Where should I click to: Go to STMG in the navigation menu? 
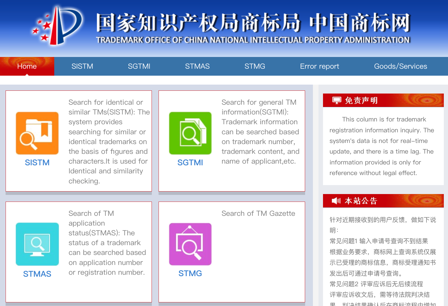pyautogui.click(x=255, y=66)
